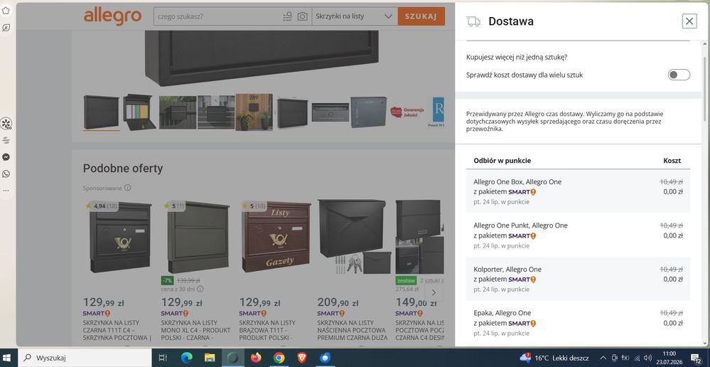The width and height of the screenshot is (710, 367).
Task: Select the Gwarancja Jakości thumbnail
Action: click(x=407, y=112)
